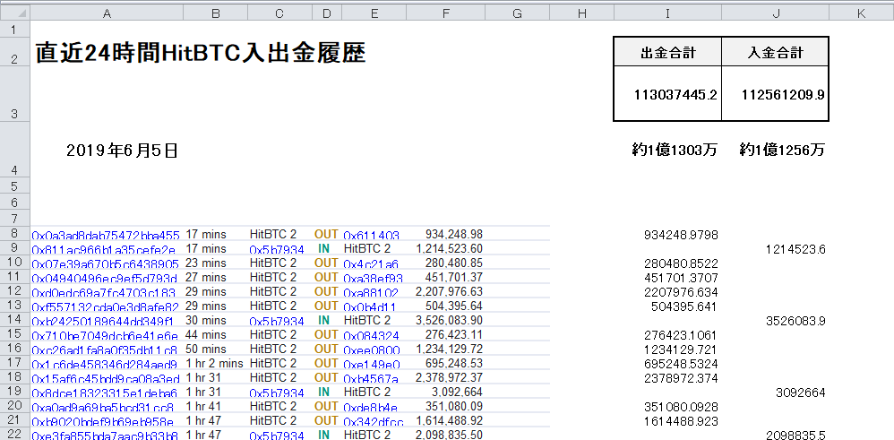Click the select-all corner of the sheet
The height and width of the screenshot is (440, 894).
(x=15, y=13)
